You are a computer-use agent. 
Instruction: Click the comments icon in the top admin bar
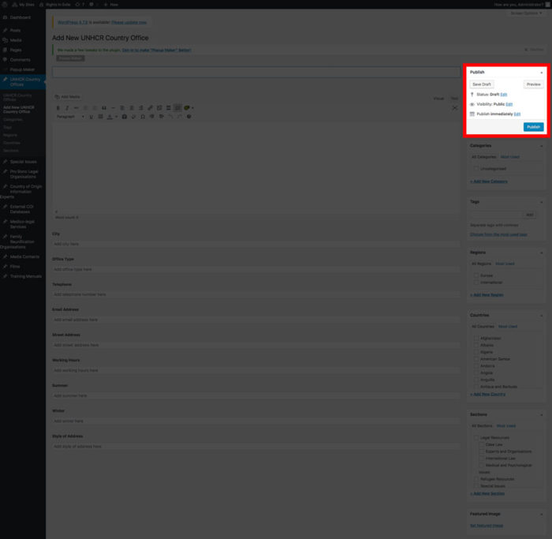coord(91,5)
